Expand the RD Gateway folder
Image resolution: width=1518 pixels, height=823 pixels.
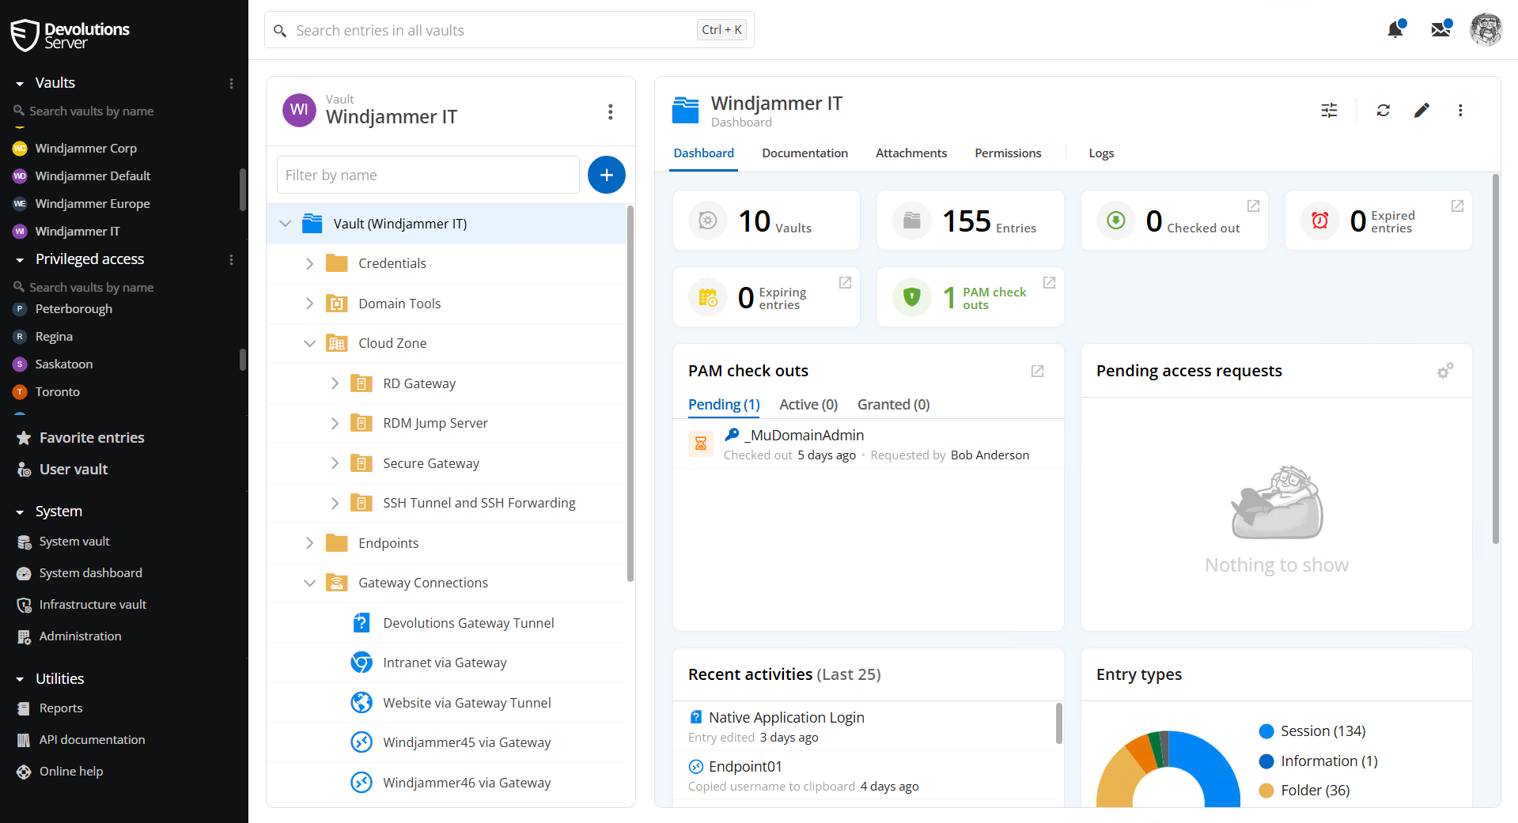click(335, 383)
